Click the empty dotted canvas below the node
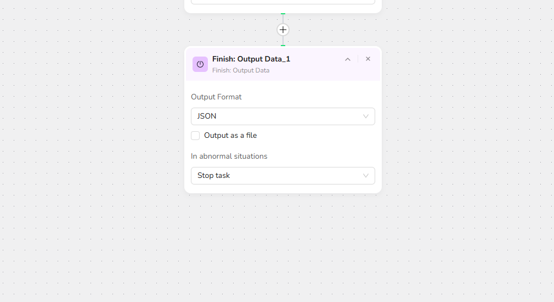This screenshot has width=554, height=302. point(283,247)
